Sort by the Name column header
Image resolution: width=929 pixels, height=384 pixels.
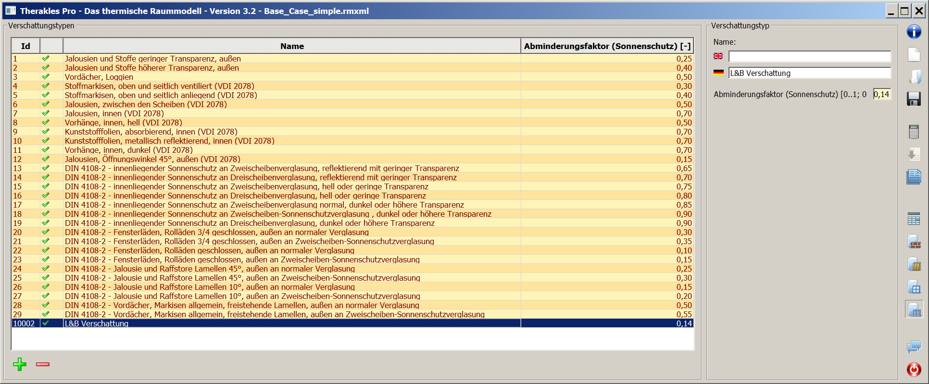[292, 46]
